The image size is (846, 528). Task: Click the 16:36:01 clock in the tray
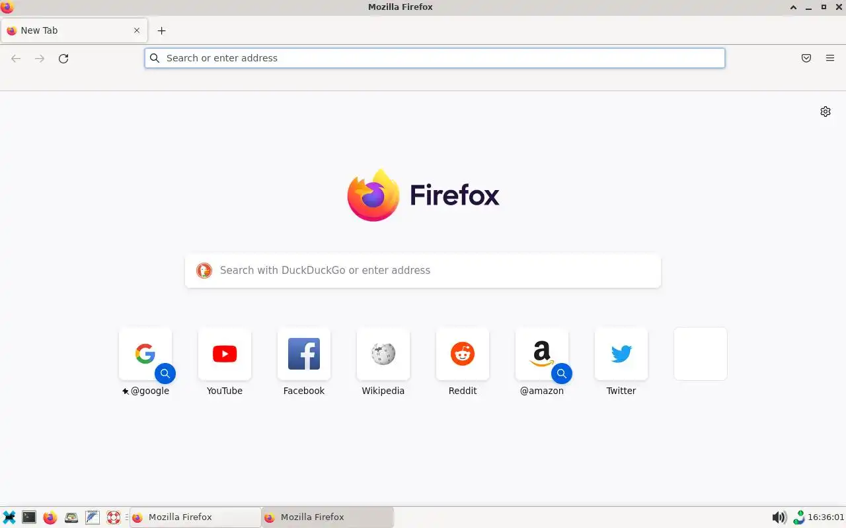pos(826,517)
